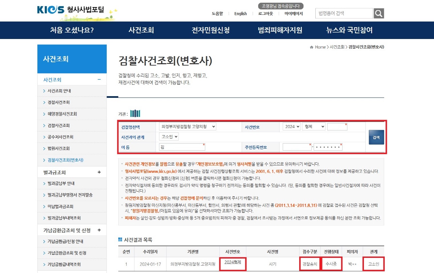This screenshot has height=273, width=434.
Task: Click the 로그아웃 link
Action: (265, 13)
